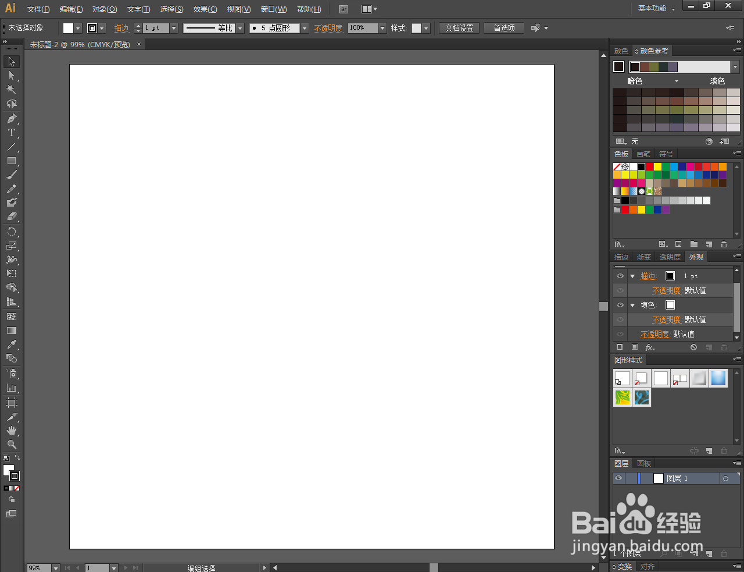
Task: Click the 首选项 button
Action: point(504,28)
